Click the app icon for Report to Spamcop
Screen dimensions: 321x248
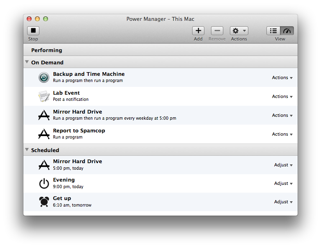pos(44,134)
